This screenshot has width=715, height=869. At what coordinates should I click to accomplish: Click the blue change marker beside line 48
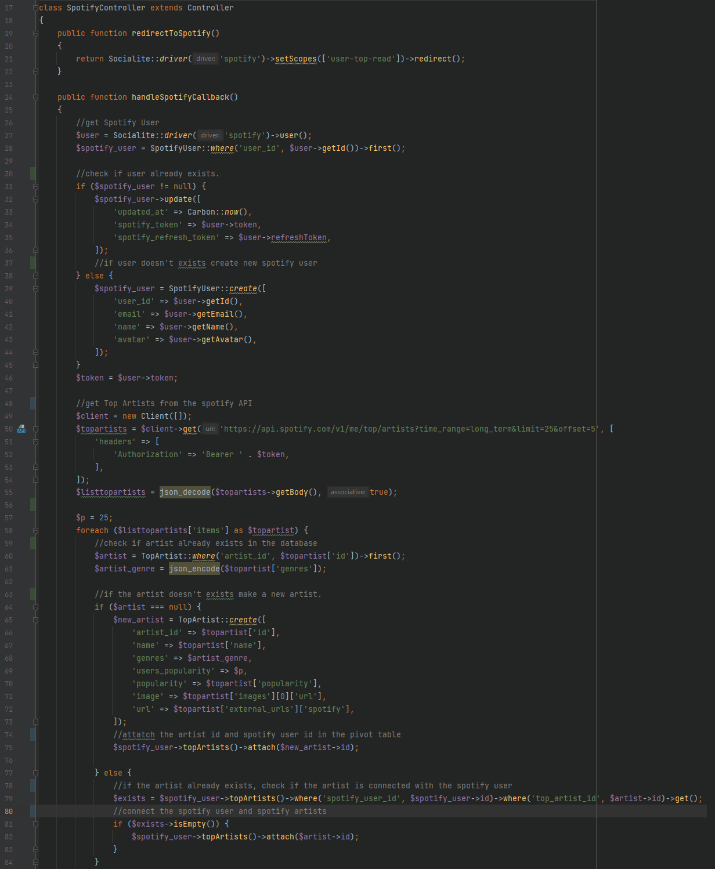click(32, 403)
